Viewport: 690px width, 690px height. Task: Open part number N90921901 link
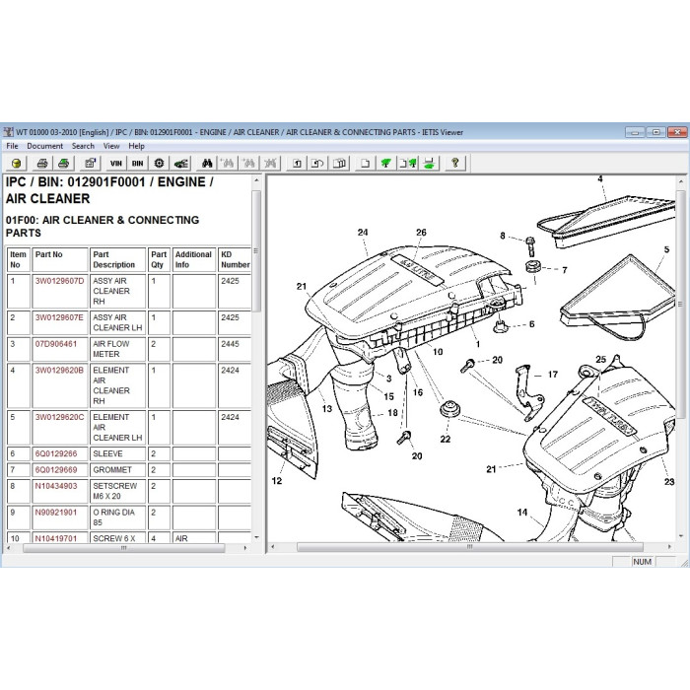(56, 513)
